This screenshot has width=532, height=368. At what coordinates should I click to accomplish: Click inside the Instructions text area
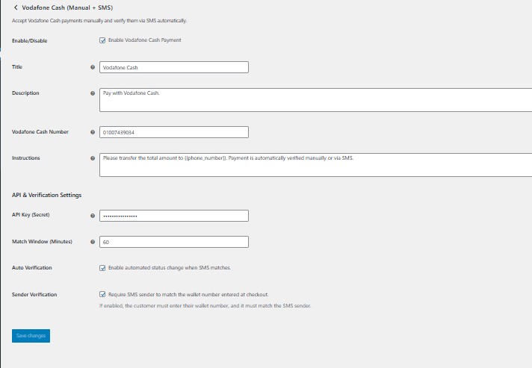coord(315,165)
